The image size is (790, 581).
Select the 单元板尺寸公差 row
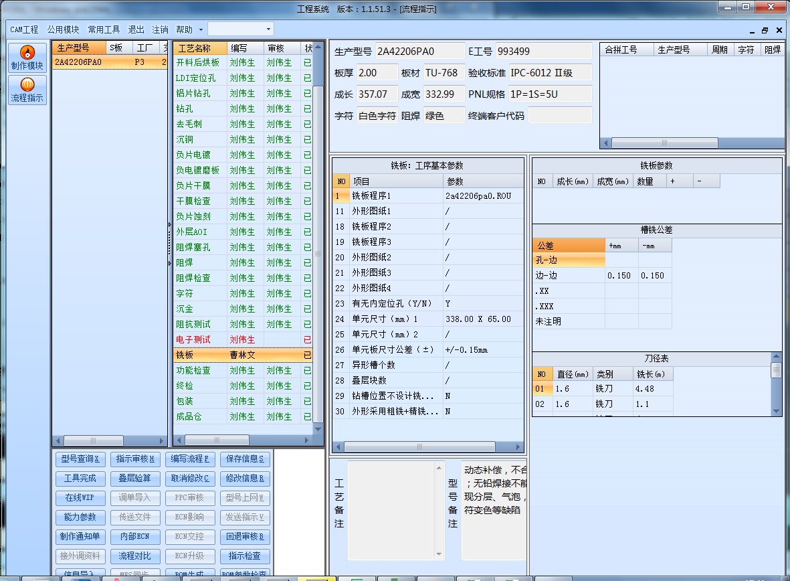pos(427,350)
